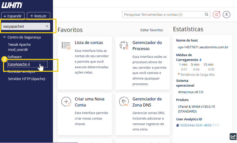Viewport: 237px width, 143px height.
Task: Open the statistics chart icon at bottom right
Action: (x=233, y=137)
